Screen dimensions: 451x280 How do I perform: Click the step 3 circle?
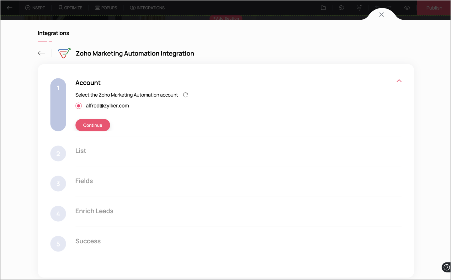pos(58,184)
